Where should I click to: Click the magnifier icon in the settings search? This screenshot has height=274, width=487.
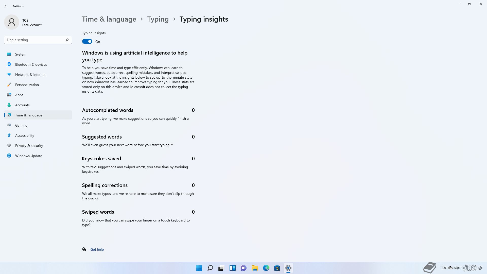67,40
